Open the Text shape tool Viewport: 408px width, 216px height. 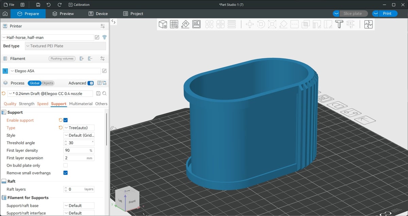pos(339,24)
